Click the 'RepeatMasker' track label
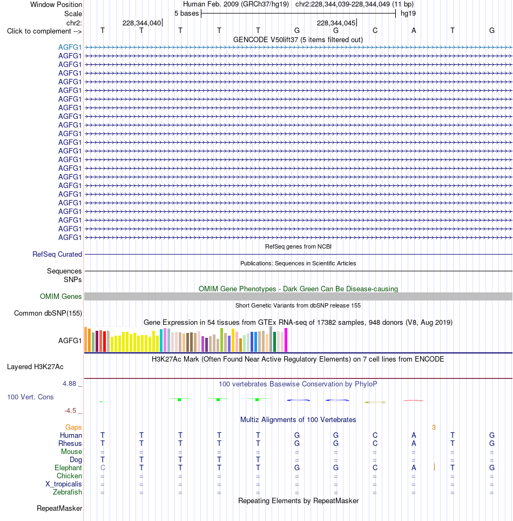The image size is (513, 521). tap(59, 509)
